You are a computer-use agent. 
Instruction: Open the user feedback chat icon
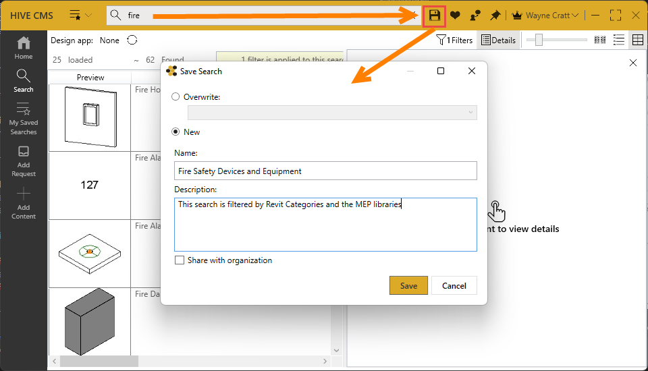pyautogui.click(x=475, y=15)
